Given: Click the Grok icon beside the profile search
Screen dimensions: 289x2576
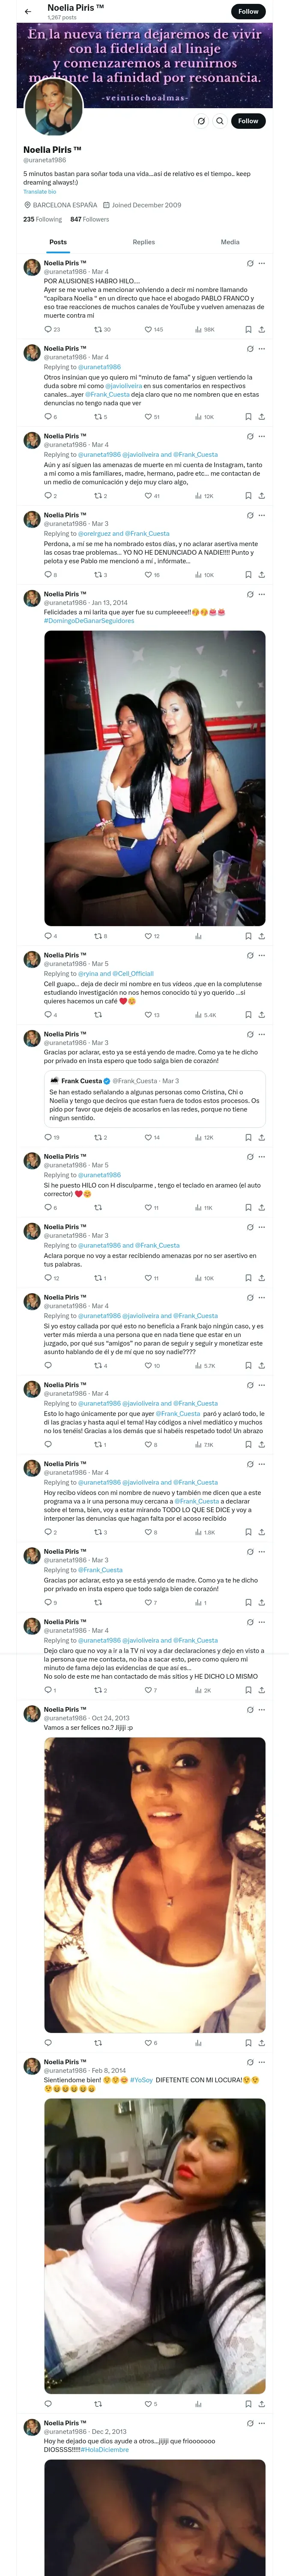Looking at the screenshot, I should tap(200, 121).
